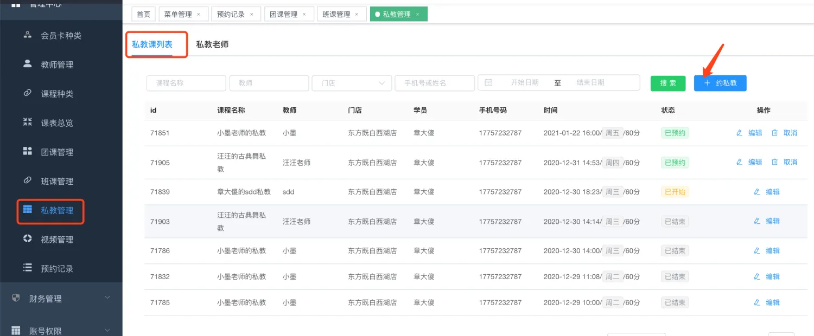The width and height of the screenshot is (814, 336).
Task: Click the 预约记录 list icon
Action: pyautogui.click(x=28, y=268)
